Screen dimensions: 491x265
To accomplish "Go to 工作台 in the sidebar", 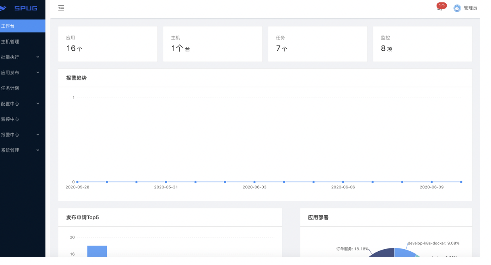I will click(23, 26).
